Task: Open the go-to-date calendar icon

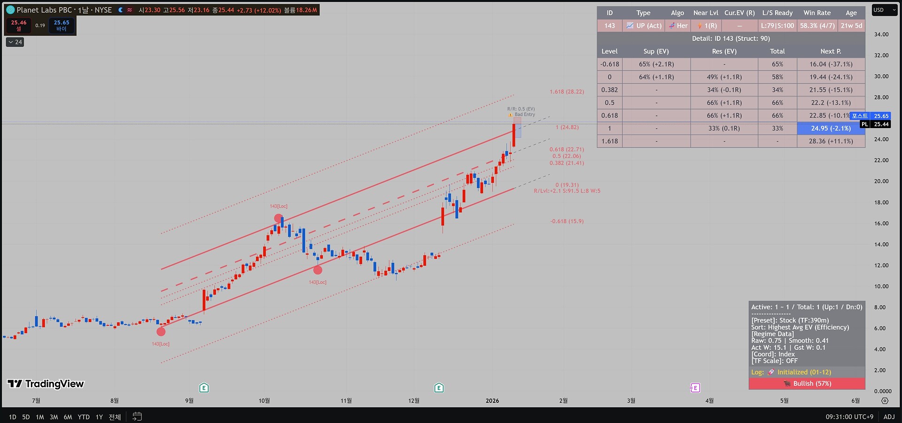Action: click(137, 416)
